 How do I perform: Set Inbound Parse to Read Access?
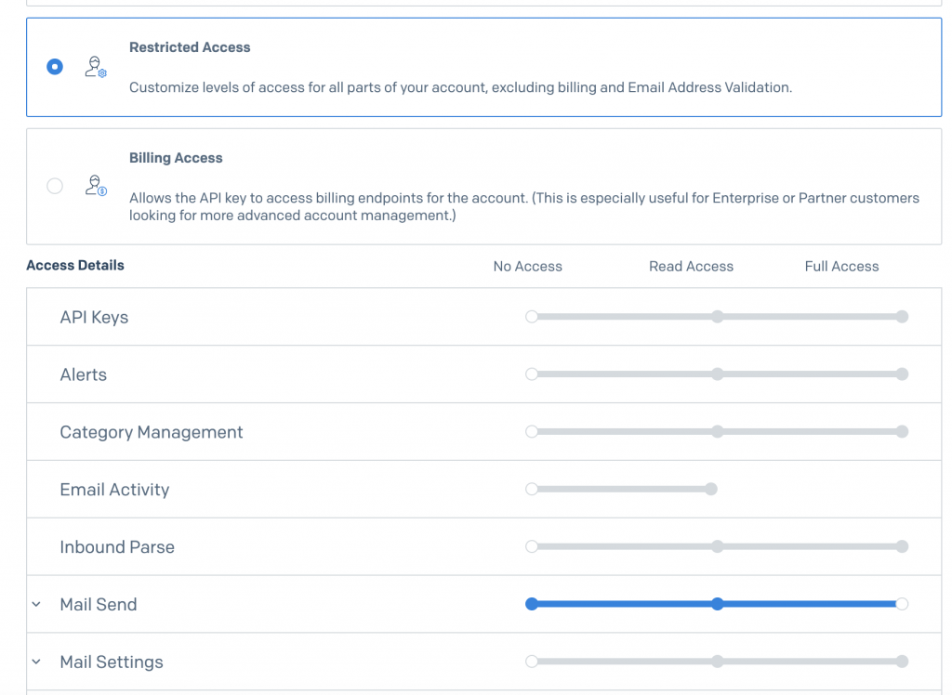pos(718,546)
